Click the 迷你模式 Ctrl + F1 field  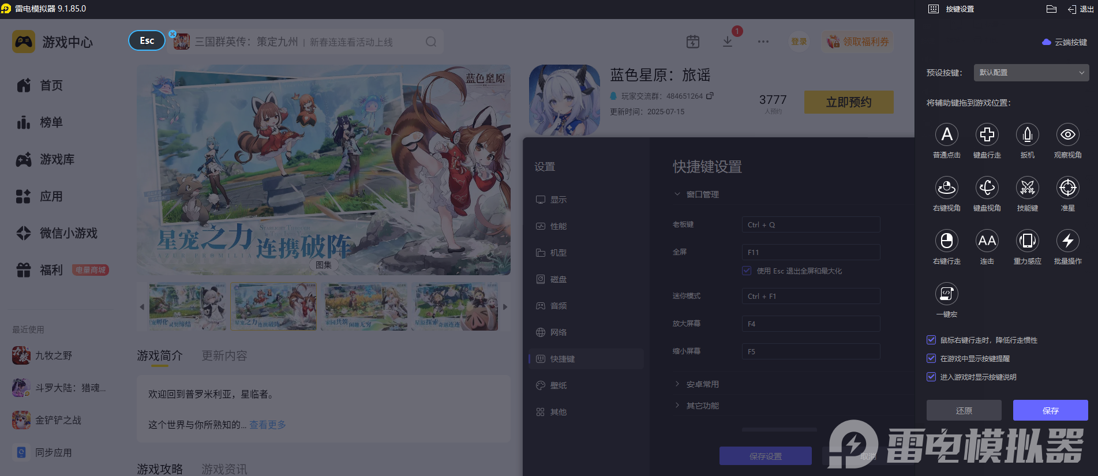[x=811, y=296]
